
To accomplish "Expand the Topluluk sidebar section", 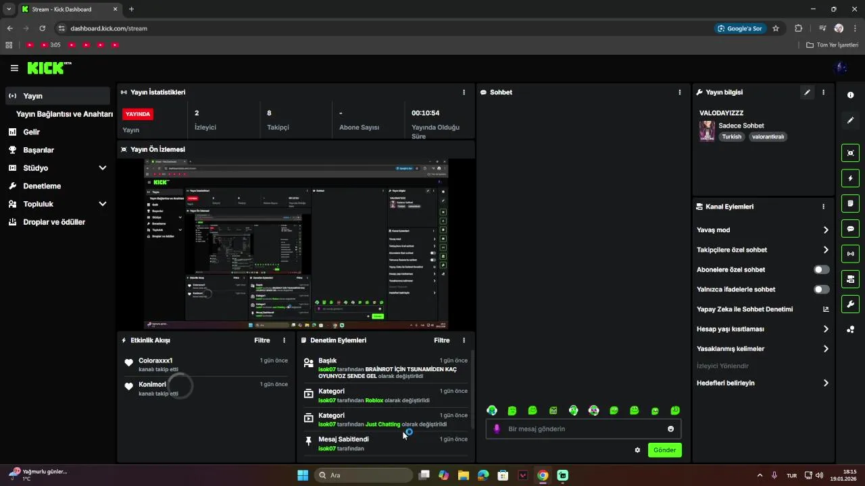I will click(103, 204).
